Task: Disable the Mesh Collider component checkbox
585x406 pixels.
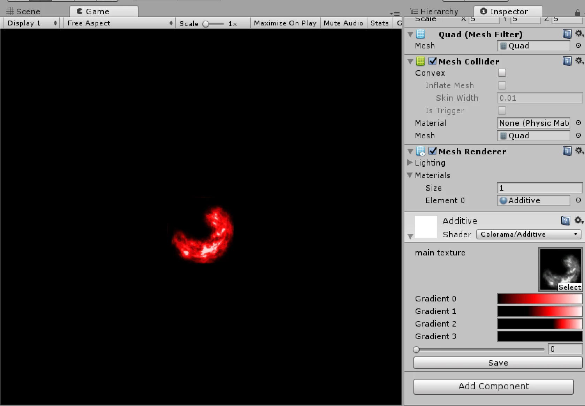Action: (433, 61)
